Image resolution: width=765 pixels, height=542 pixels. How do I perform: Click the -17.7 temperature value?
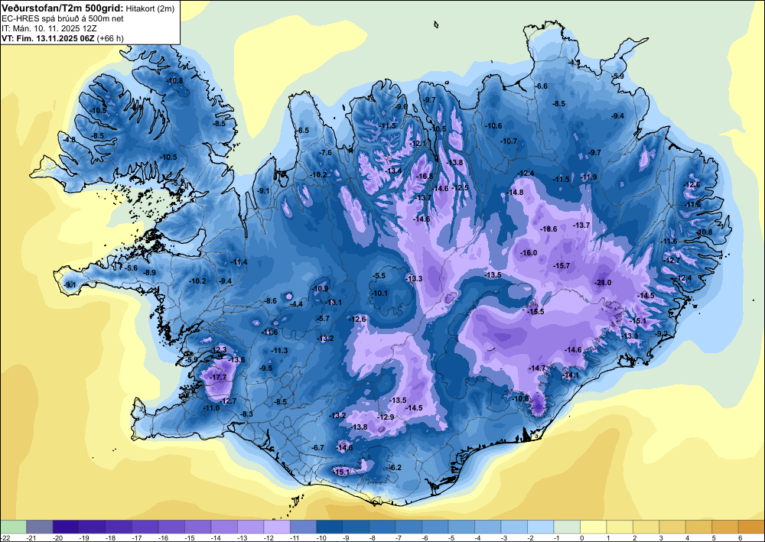(x=218, y=377)
